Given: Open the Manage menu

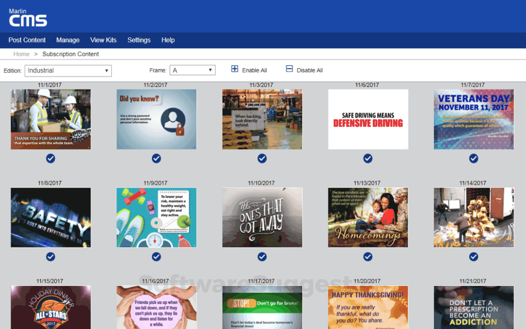Looking at the screenshot, I should pyautogui.click(x=68, y=40).
